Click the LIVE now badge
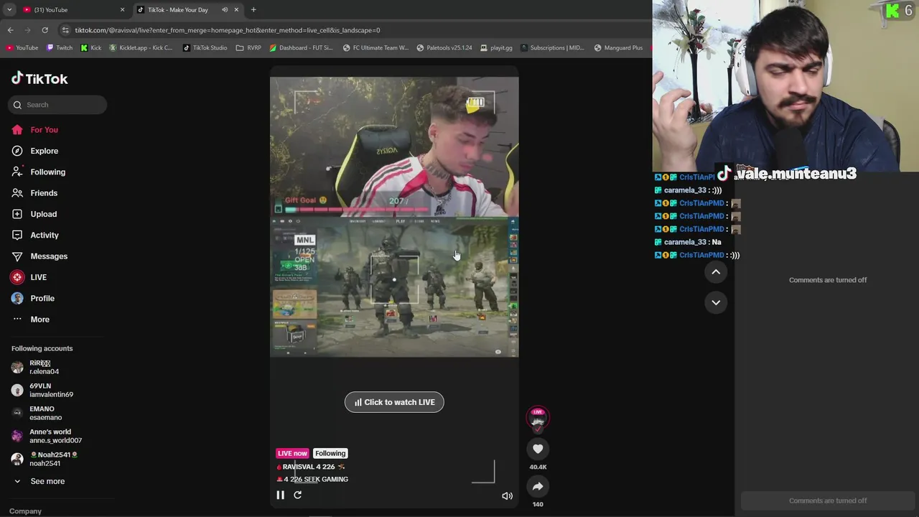 coord(292,453)
